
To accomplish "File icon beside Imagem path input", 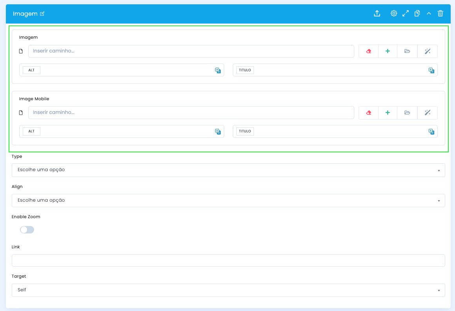I will click(21, 51).
